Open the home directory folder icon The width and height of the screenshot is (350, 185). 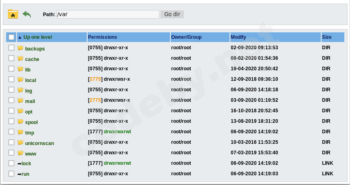[x=13, y=14]
